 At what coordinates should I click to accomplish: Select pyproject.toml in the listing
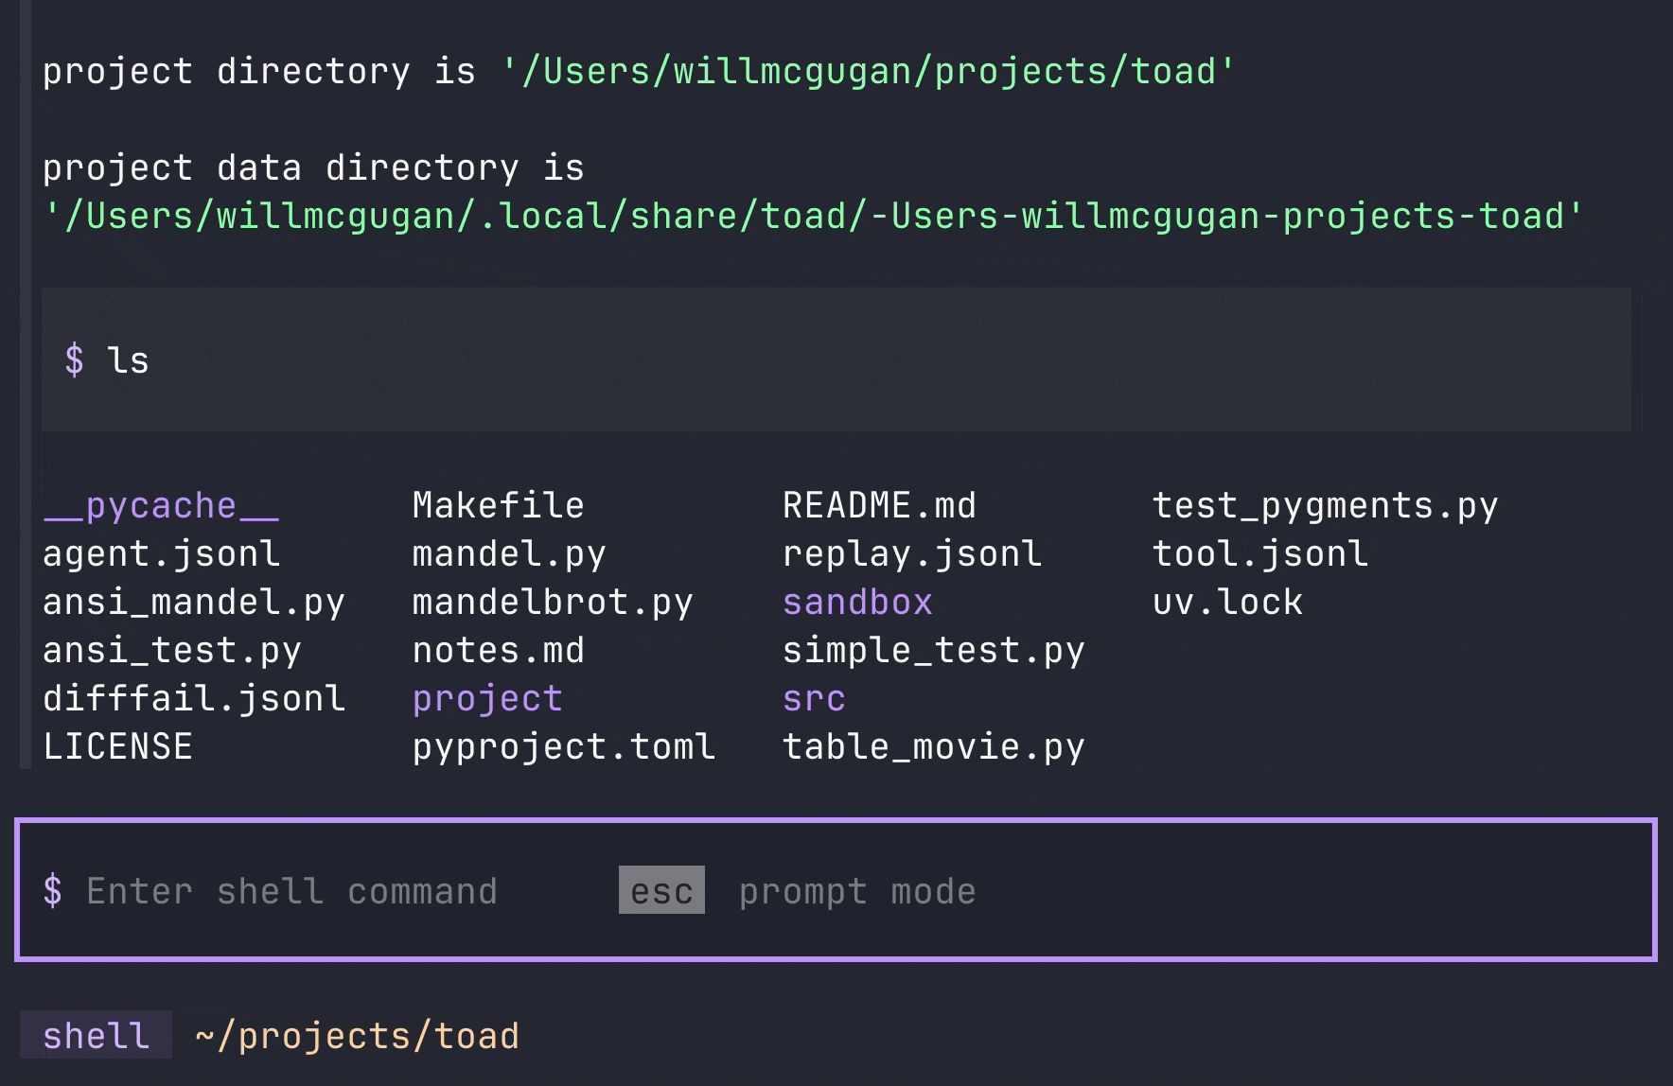pos(562,746)
